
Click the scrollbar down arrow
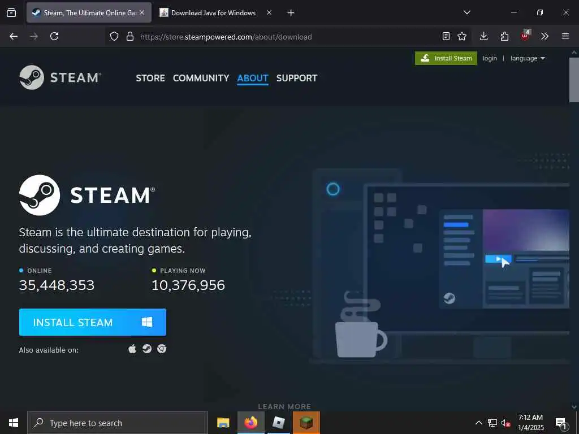click(x=574, y=407)
